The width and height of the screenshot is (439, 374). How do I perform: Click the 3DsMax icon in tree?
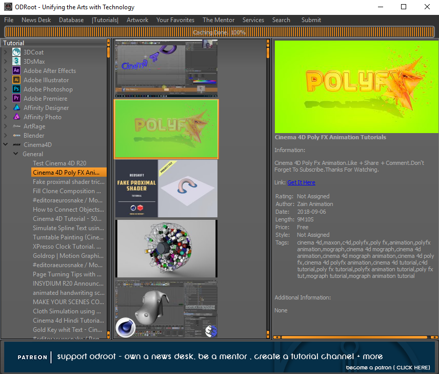click(16, 62)
